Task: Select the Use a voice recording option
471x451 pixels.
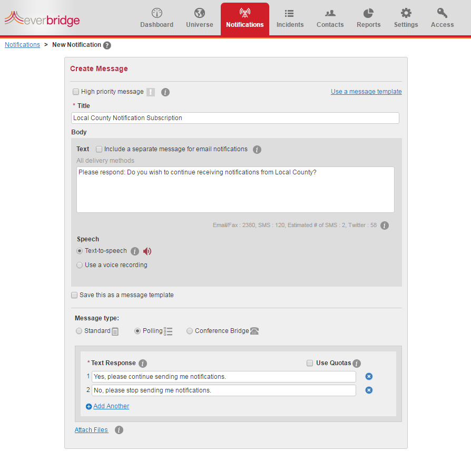Action: click(79, 264)
